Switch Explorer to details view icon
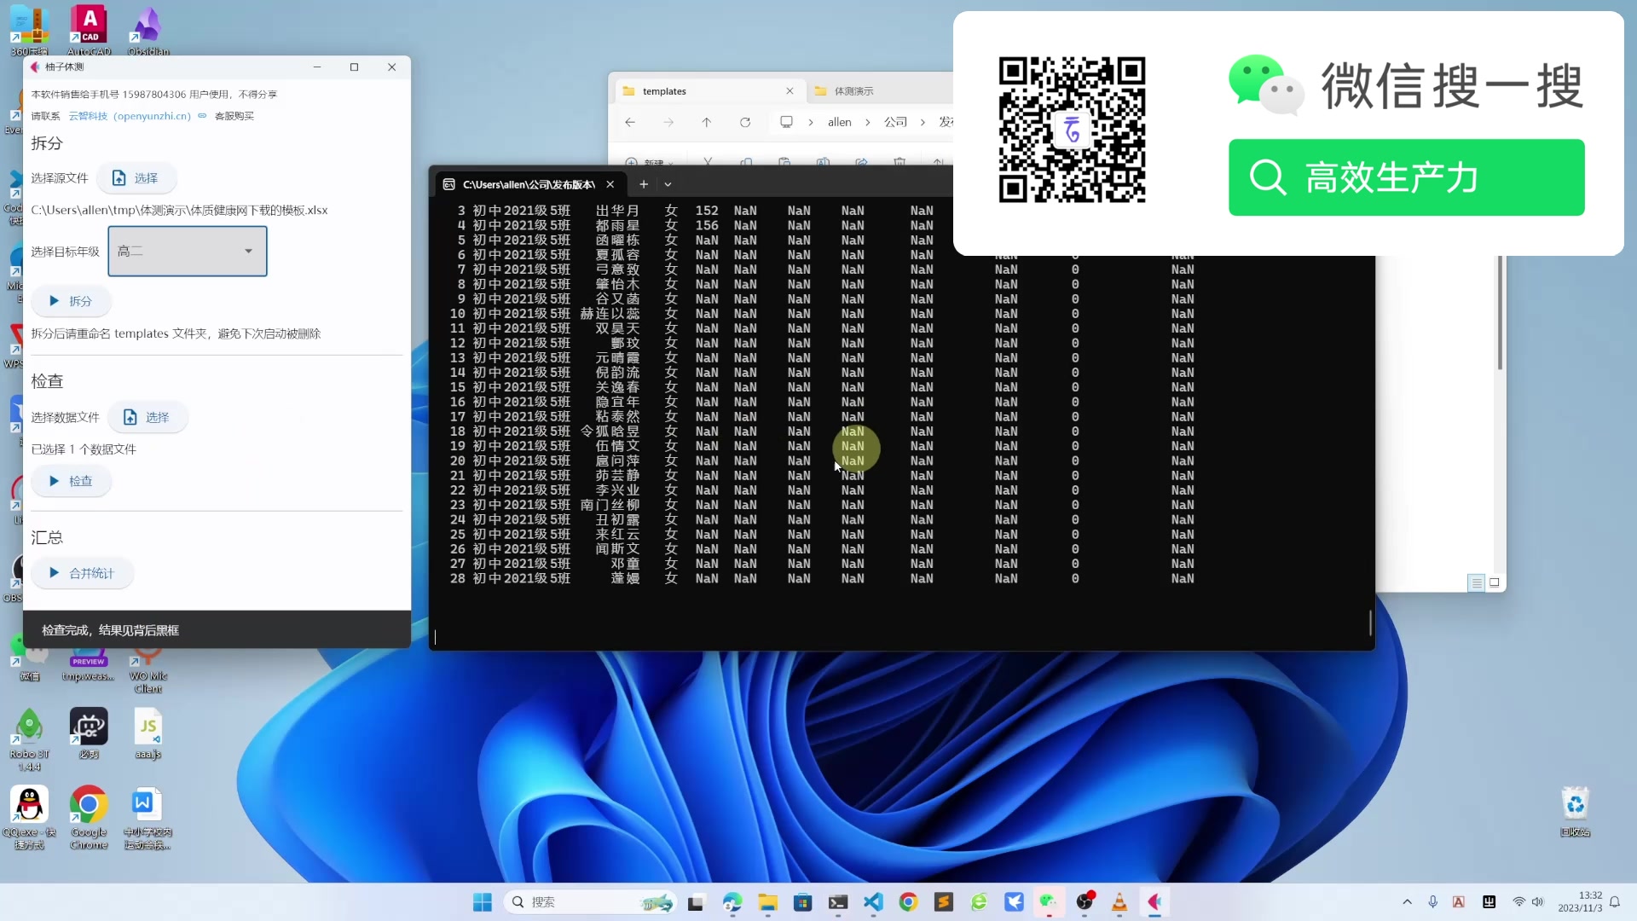The width and height of the screenshot is (1637, 921). [x=1477, y=583]
